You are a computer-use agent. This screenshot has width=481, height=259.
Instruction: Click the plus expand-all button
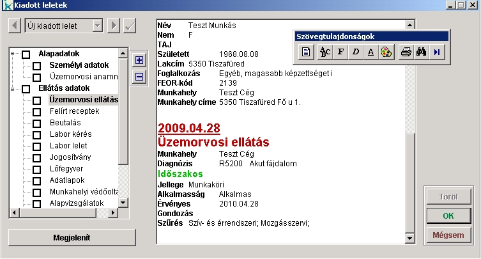(x=139, y=61)
